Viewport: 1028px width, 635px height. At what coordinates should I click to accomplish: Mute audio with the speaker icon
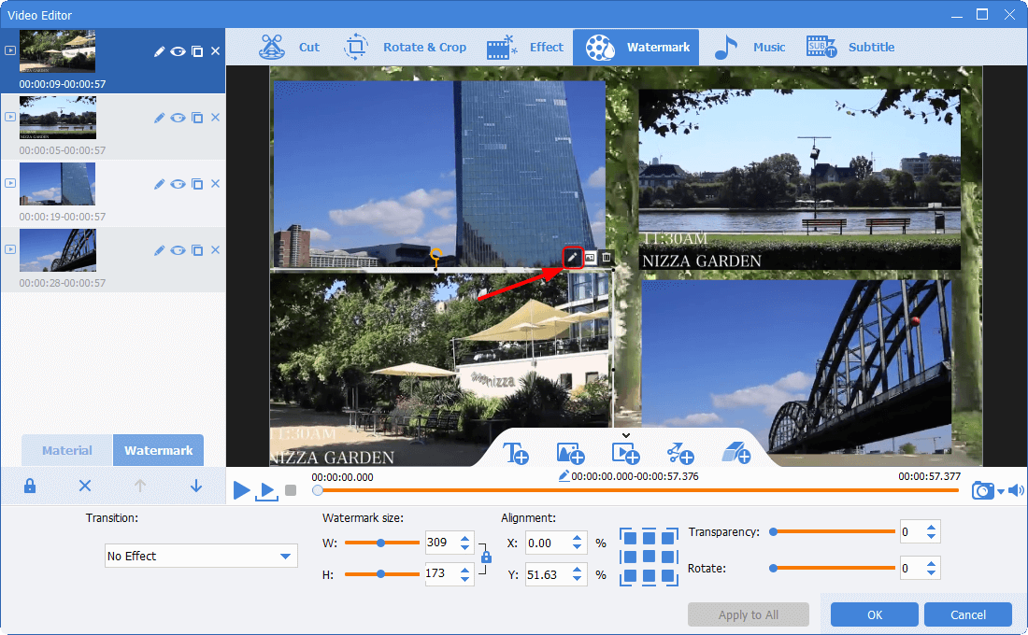pyautogui.click(x=1016, y=490)
